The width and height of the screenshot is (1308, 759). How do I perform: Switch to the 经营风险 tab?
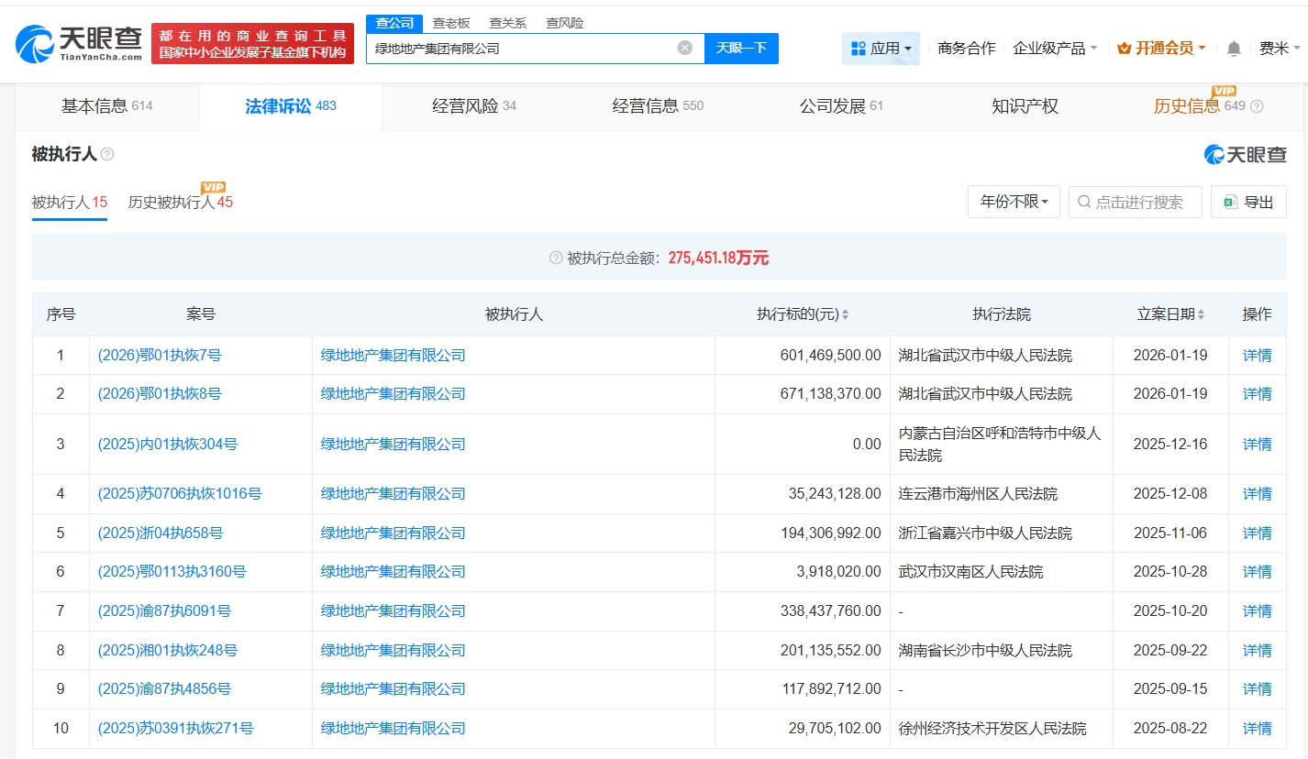(x=473, y=106)
